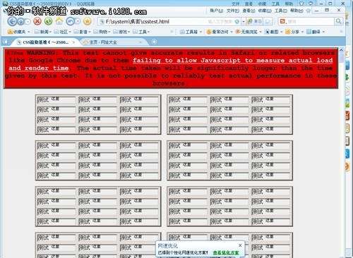Image resolution: width=353 pixels, height=258 pixels.
Task: Click the vertical scrollbar thumb
Action: (x=342, y=58)
